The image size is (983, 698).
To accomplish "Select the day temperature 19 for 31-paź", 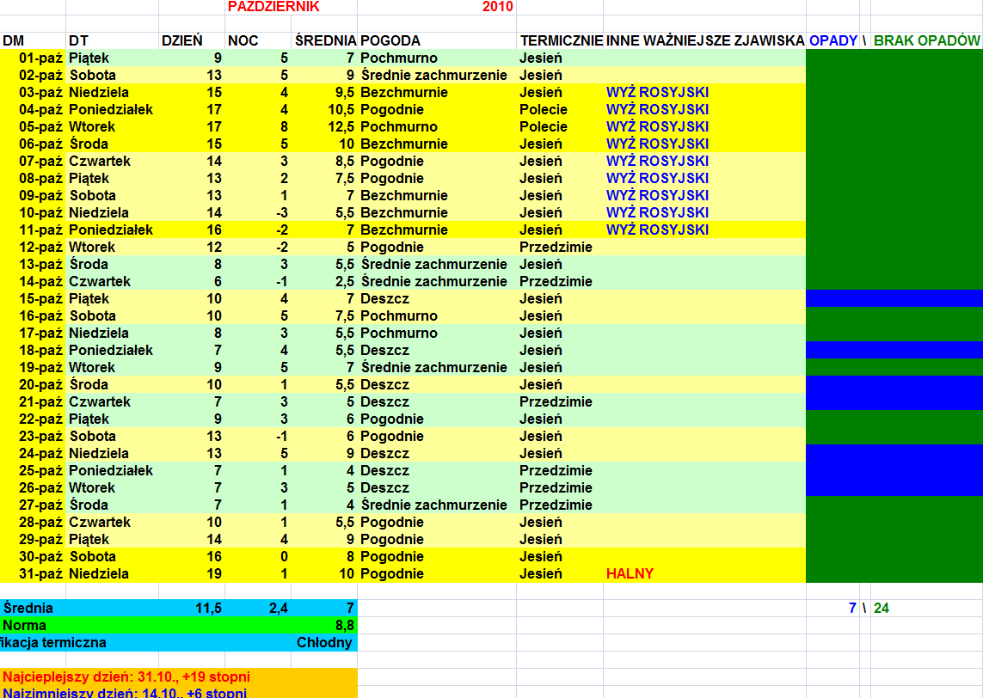I will click(x=213, y=573).
